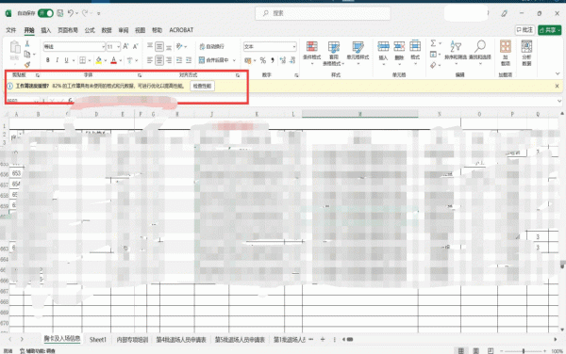The height and width of the screenshot is (354, 566).
Task: Open the ACROBAT ribbon tab
Action: pyautogui.click(x=181, y=30)
